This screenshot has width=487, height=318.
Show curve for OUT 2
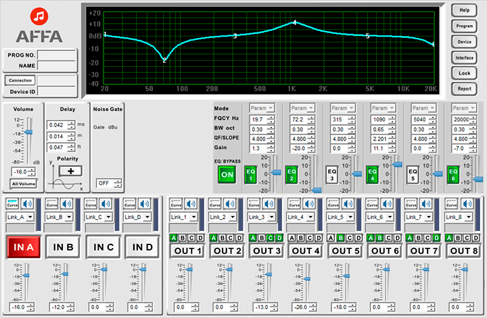215,204
